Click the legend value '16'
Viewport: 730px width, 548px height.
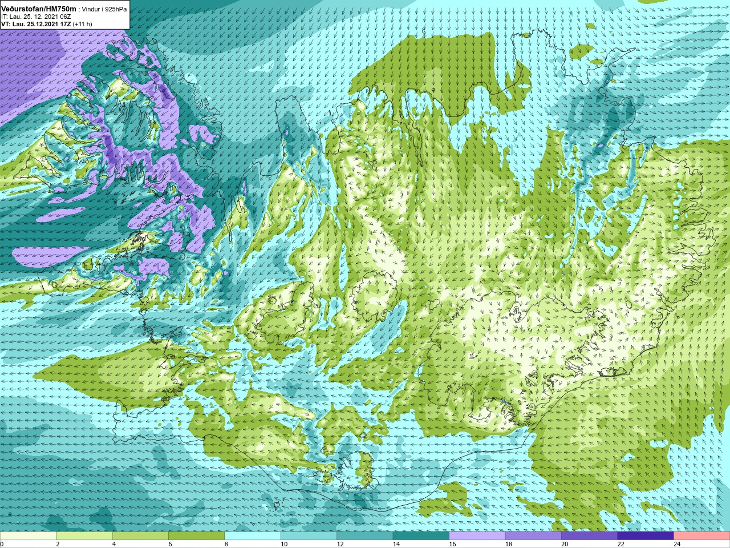(x=453, y=544)
